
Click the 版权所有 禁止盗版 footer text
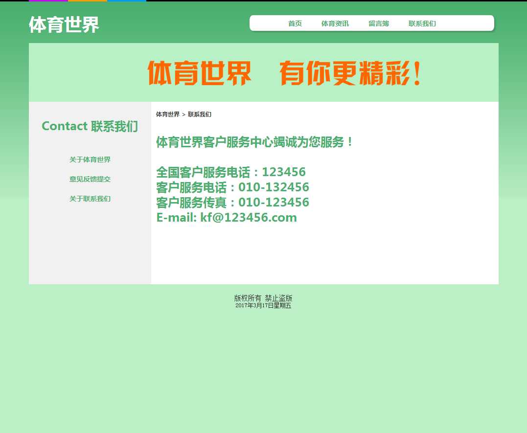coord(263,298)
